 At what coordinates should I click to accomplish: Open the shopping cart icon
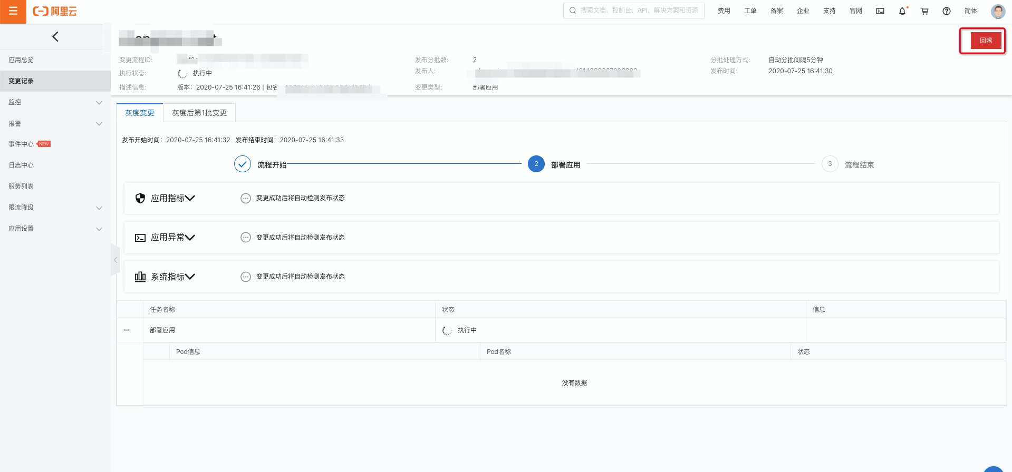pos(924,11)
